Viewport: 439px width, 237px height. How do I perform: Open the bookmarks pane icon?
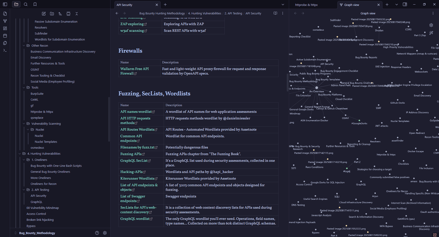35,4
